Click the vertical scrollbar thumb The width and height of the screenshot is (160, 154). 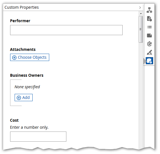click(141, 29)
